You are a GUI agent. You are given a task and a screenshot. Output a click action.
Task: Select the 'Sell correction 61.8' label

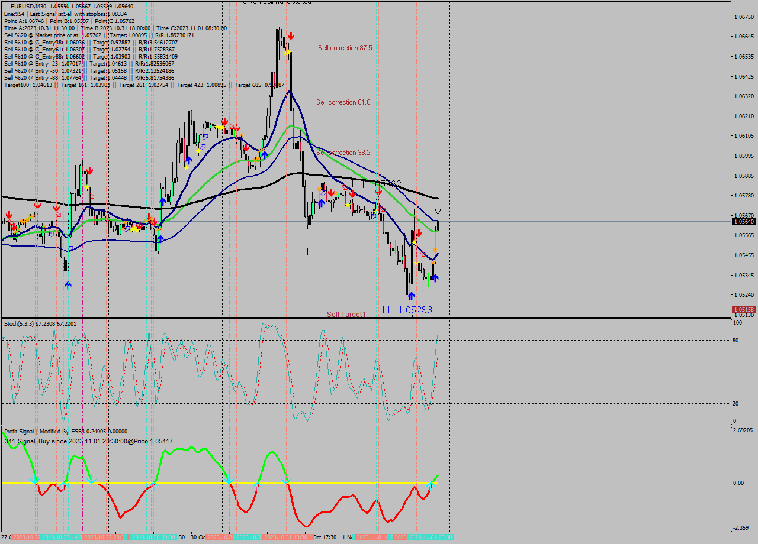click(x=343, y=102)
